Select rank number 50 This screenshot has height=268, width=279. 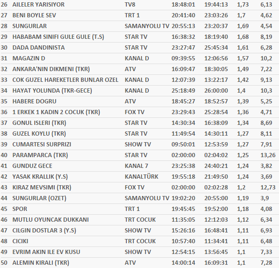[x=4, y=263]
